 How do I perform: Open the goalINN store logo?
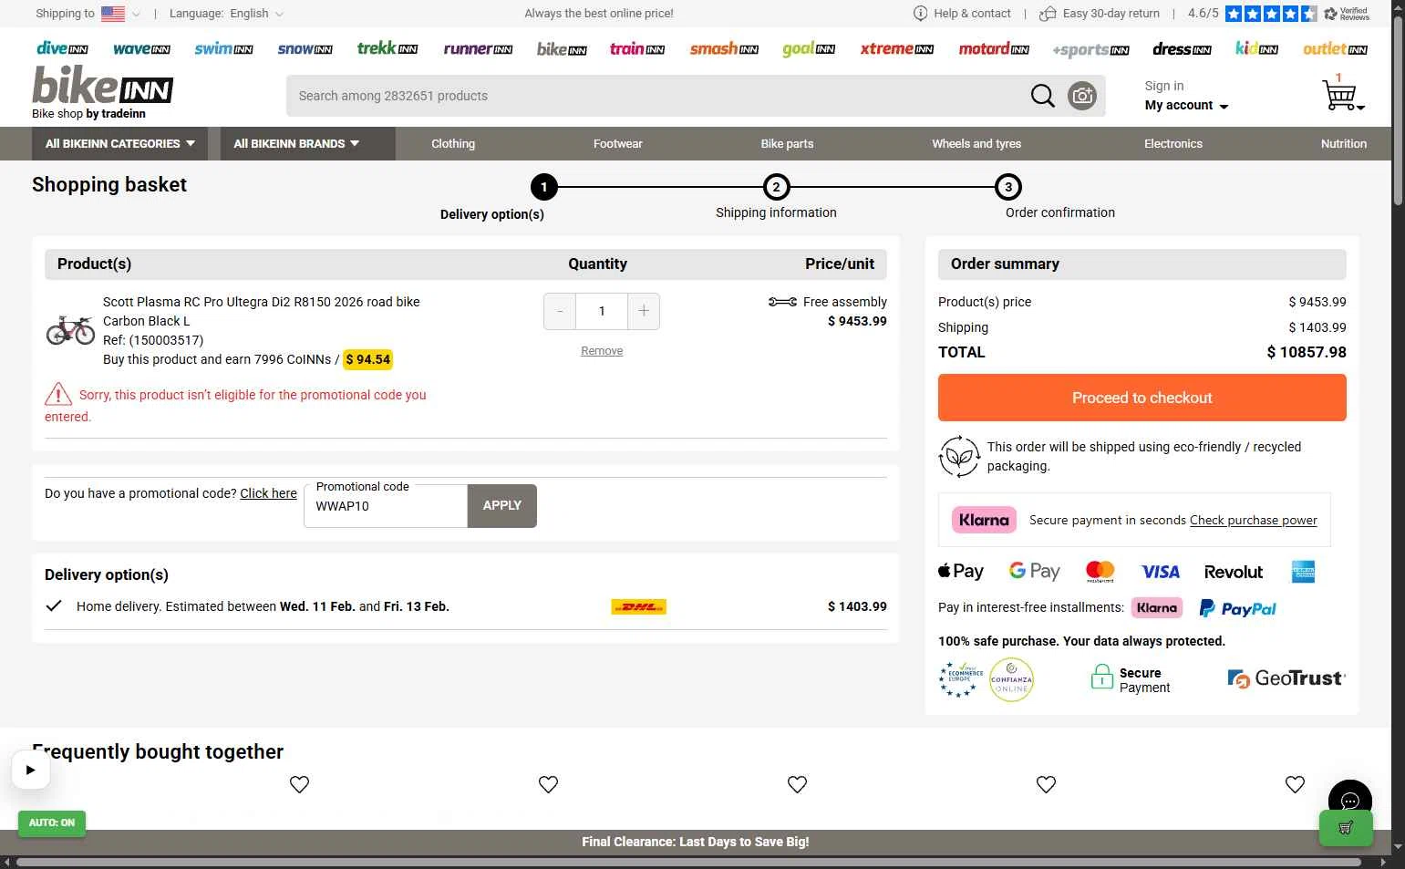click(809, 49)
